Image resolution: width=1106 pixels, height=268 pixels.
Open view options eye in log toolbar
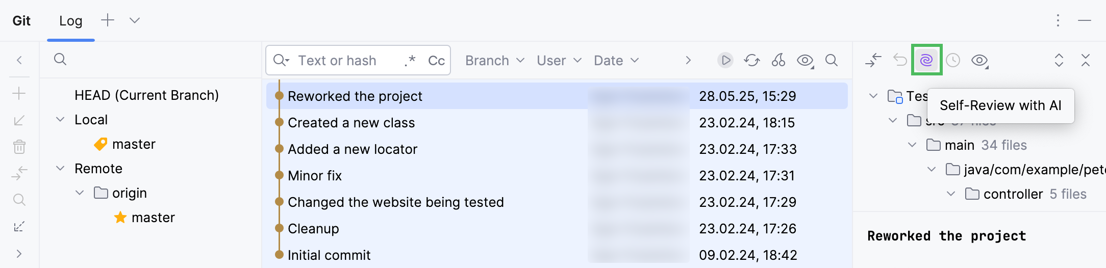click(805, 60)
